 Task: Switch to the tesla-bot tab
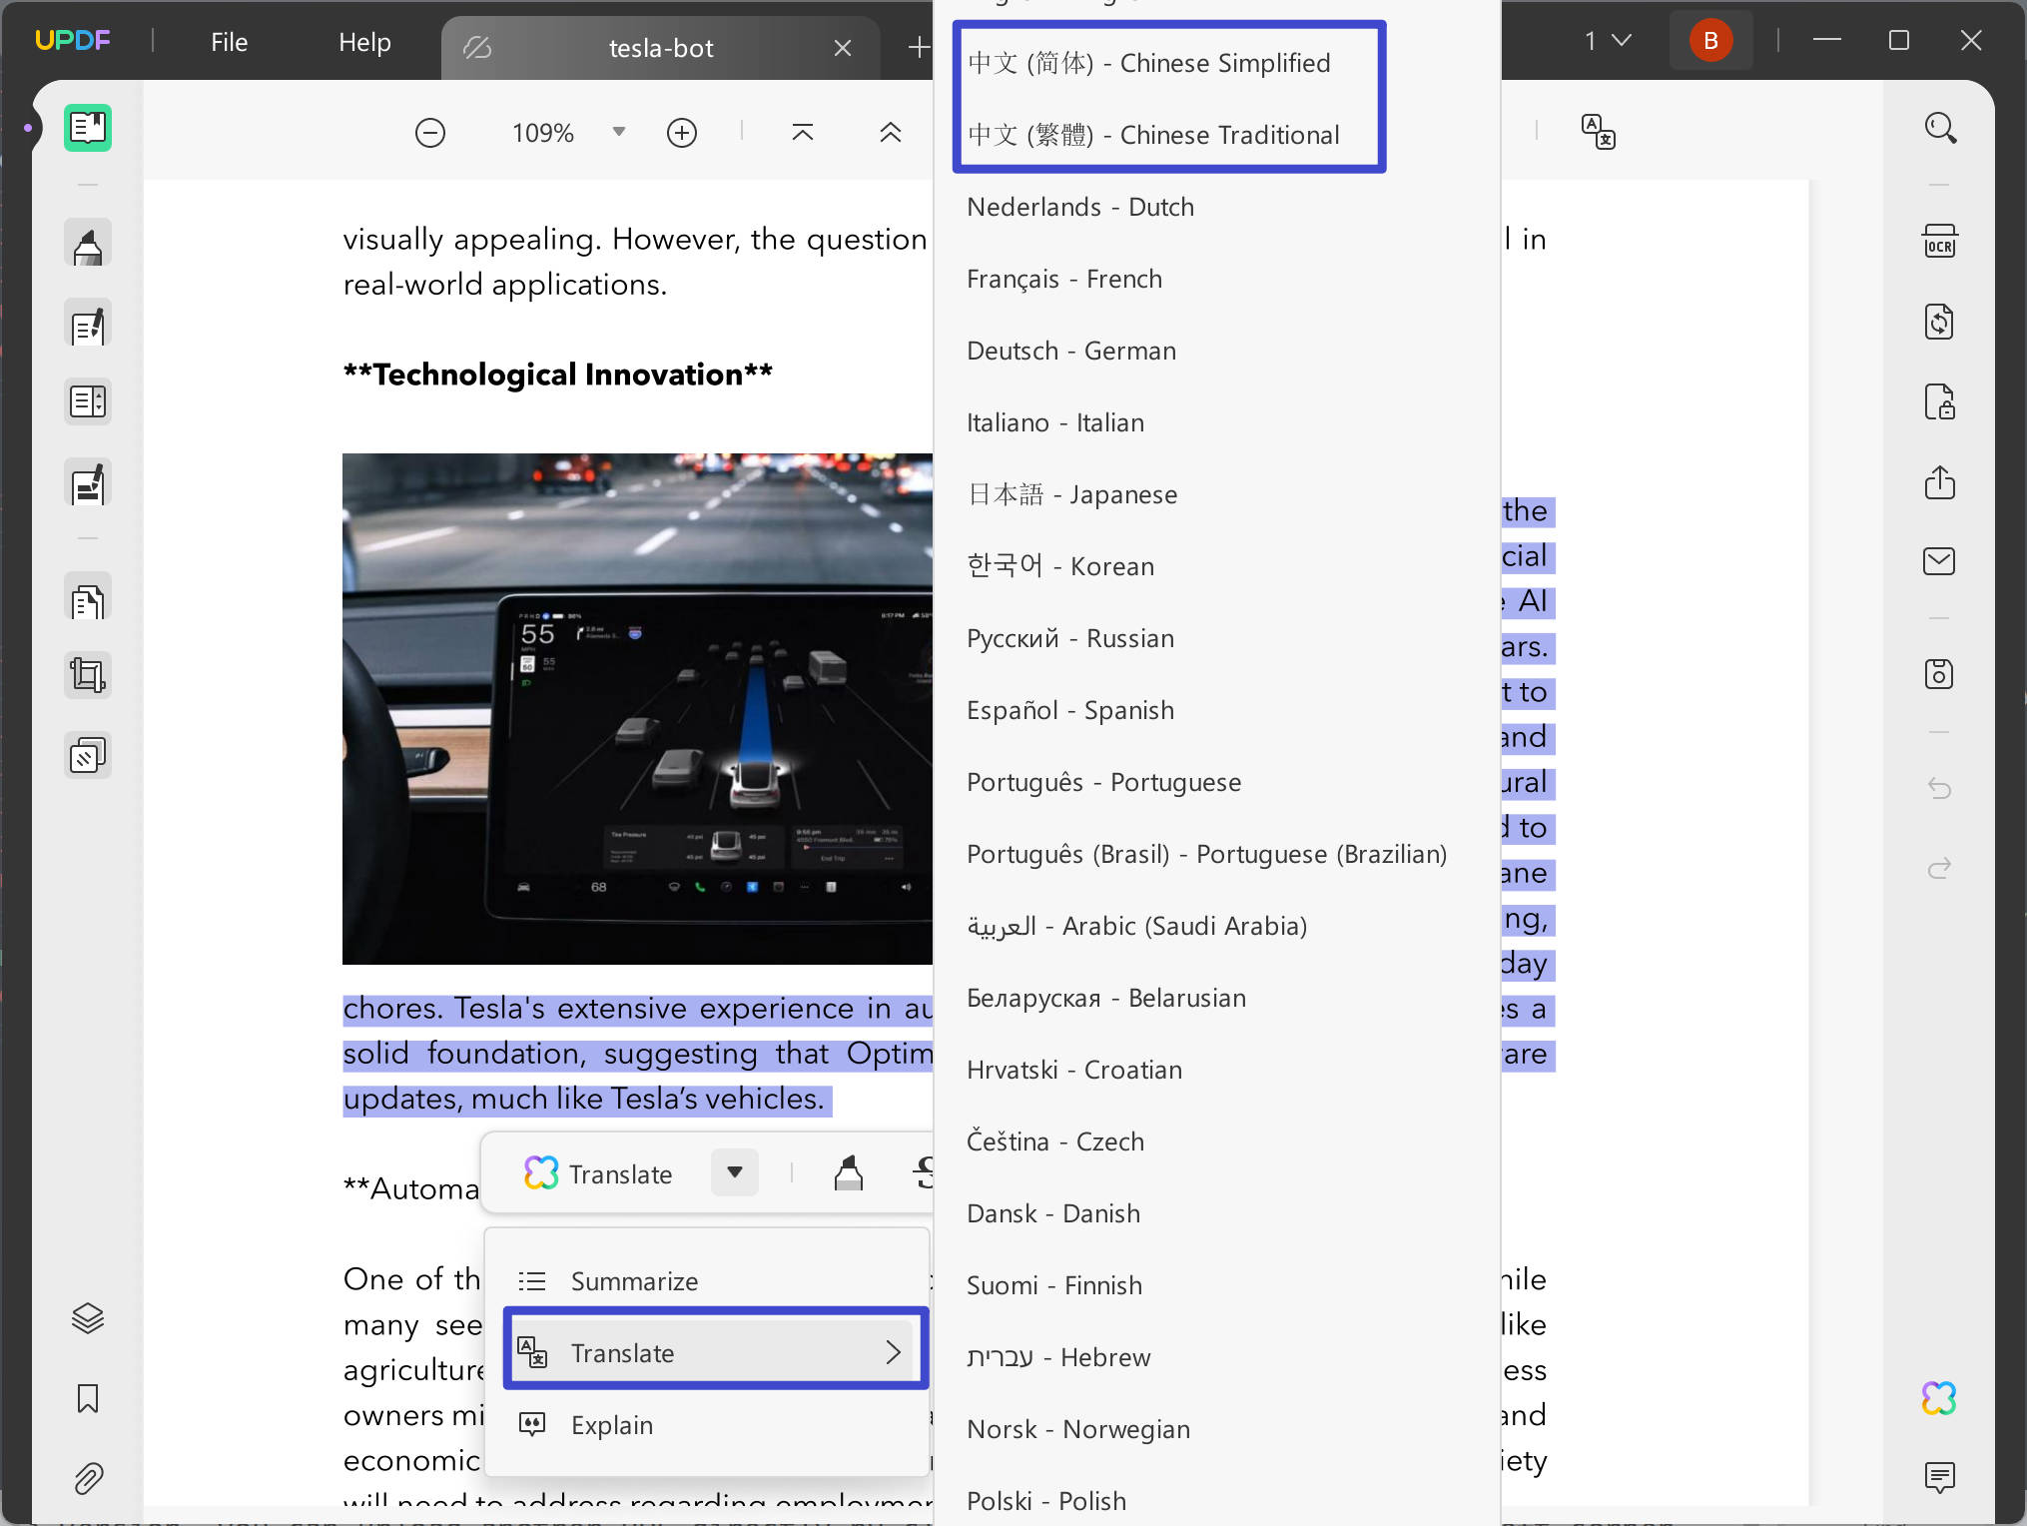660,48
